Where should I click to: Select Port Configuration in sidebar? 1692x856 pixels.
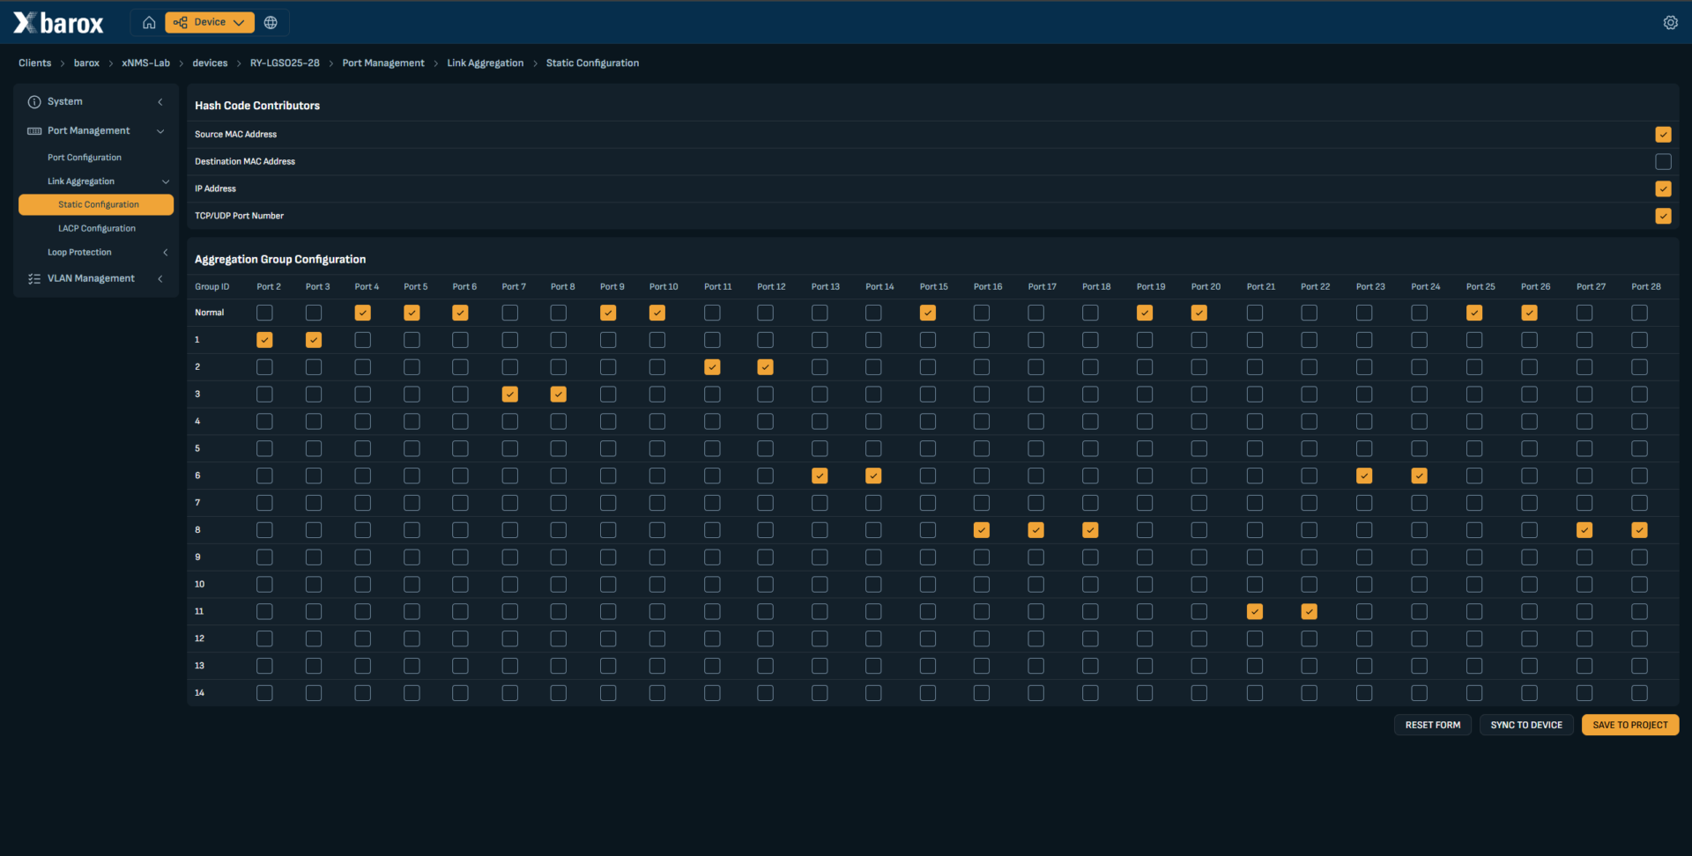point(85,158)
